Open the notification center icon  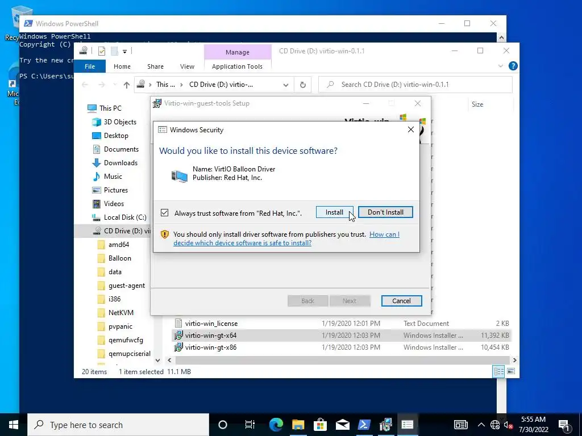pos(564,425)
